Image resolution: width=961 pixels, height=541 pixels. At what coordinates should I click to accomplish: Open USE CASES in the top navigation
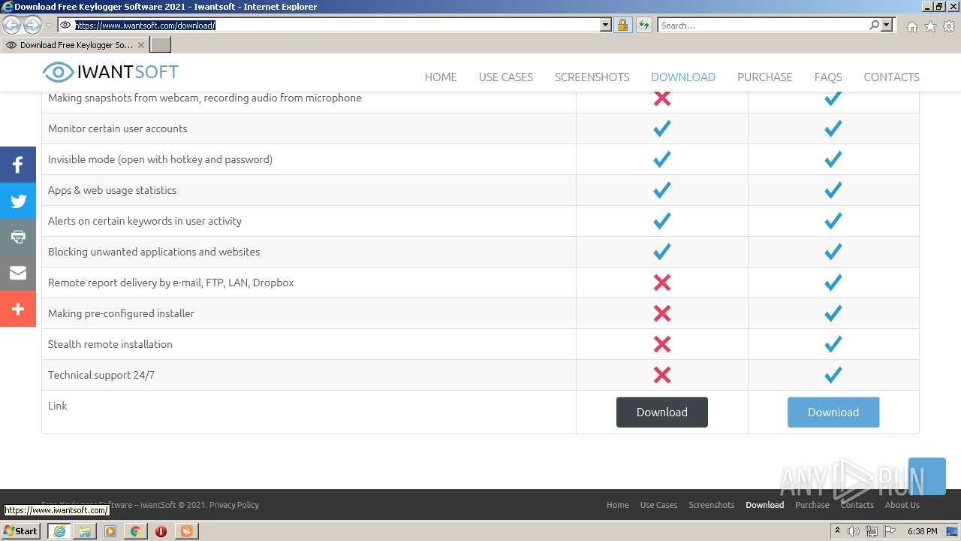[x=506, y=77]
